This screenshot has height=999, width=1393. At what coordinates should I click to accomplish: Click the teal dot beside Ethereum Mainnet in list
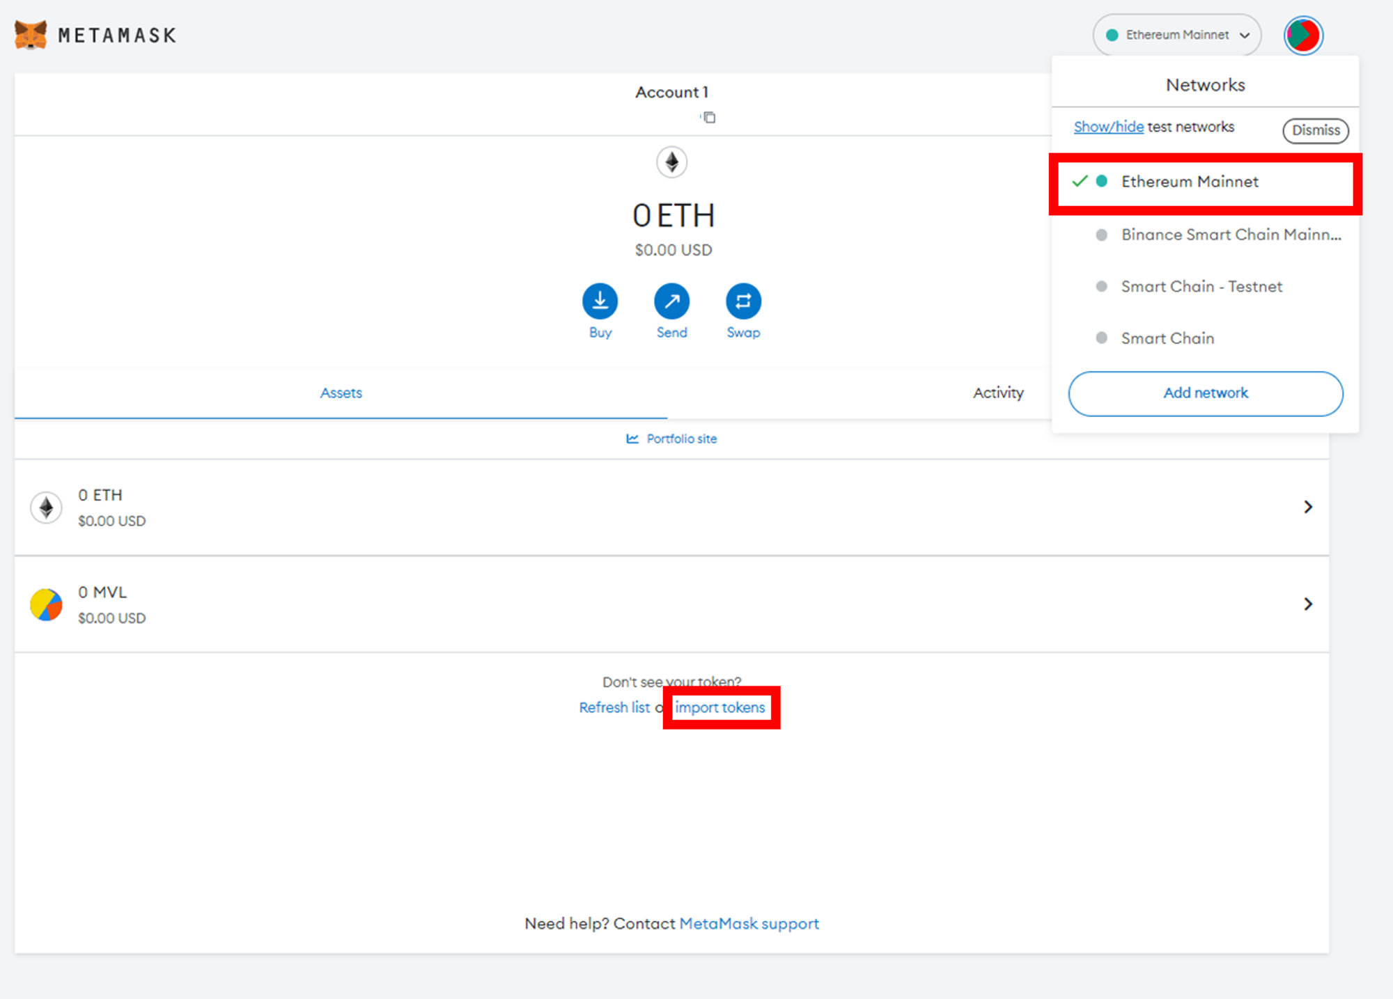[1101, 181]
